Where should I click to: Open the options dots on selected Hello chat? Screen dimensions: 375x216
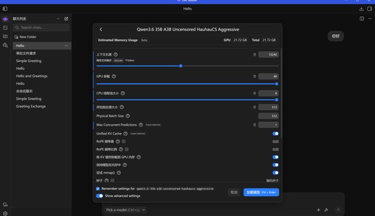[66, 46]
